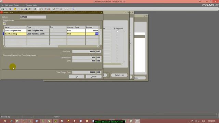
Task: Click the USD currency cell in first row
Action: click(76, 30)
